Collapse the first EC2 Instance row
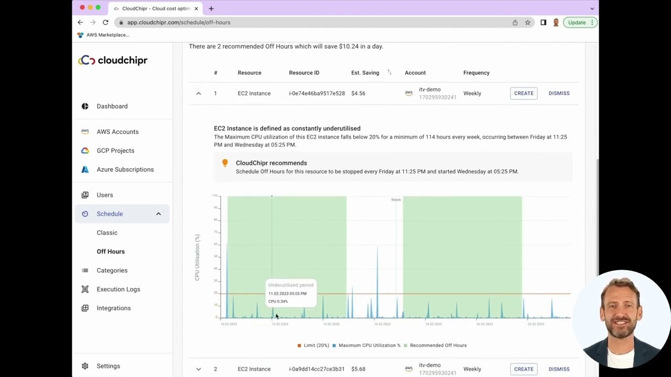This screenshot has width=671, height=377. [198, 93]
